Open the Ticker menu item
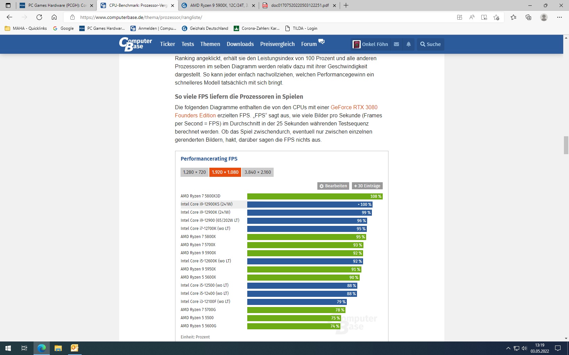The image size is (569, 355). coord(168,44)
